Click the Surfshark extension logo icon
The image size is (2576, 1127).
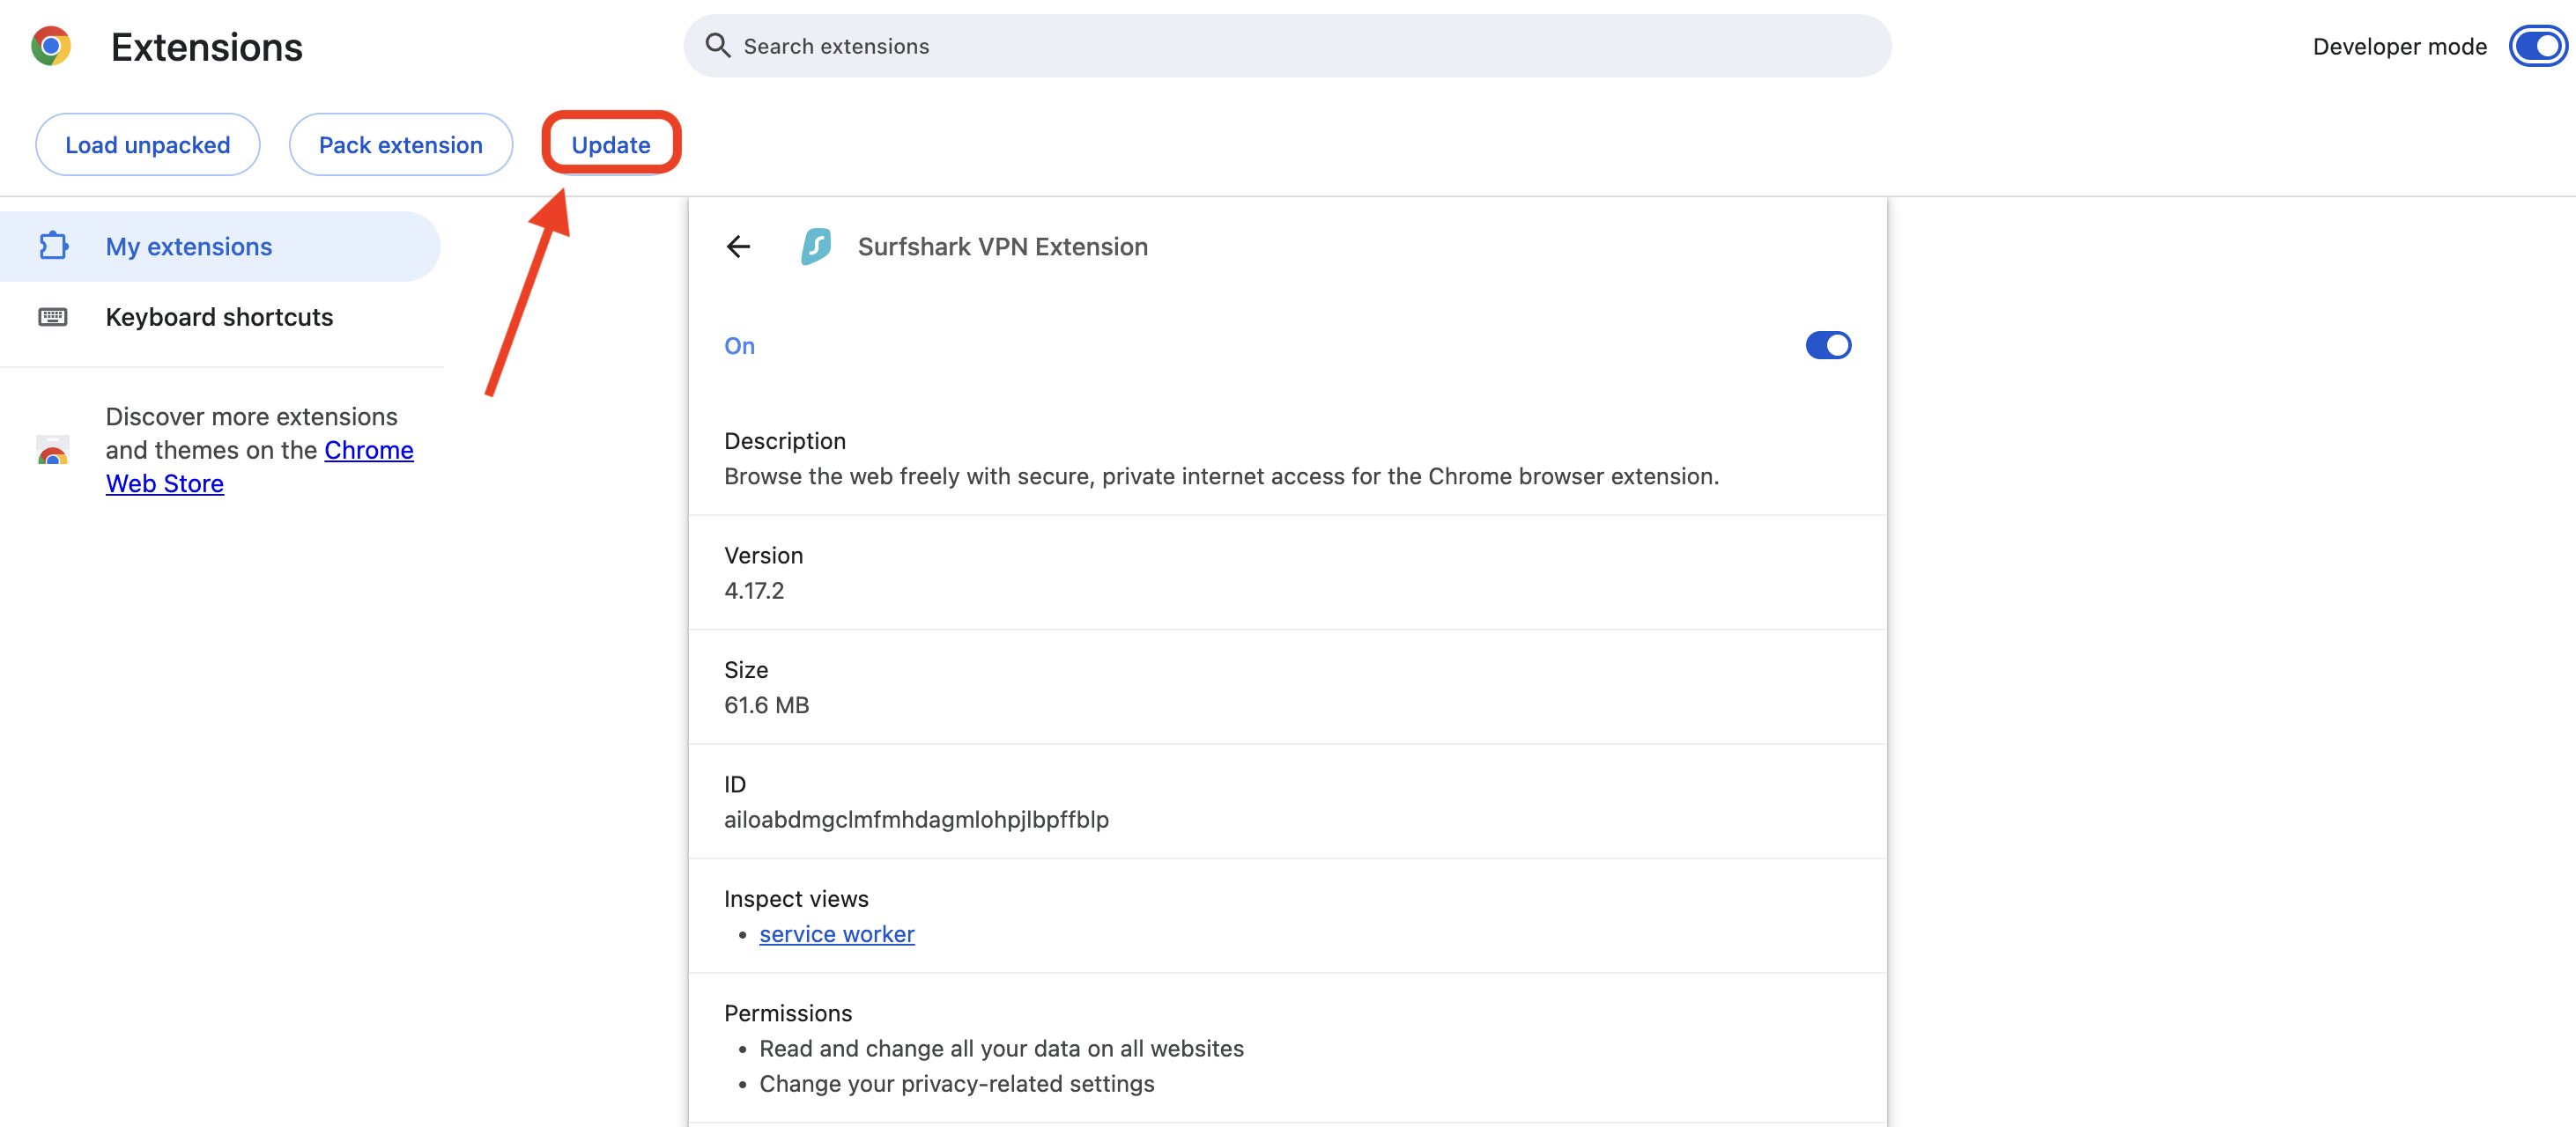coord(816,247)
